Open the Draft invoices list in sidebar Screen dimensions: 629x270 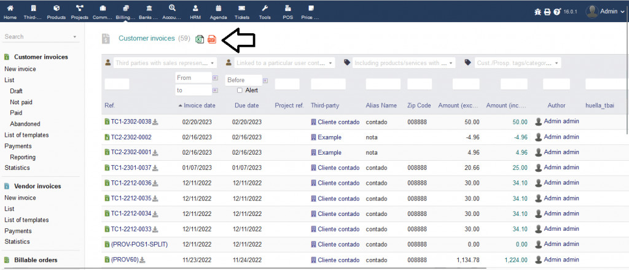click(x=17, y=91)
